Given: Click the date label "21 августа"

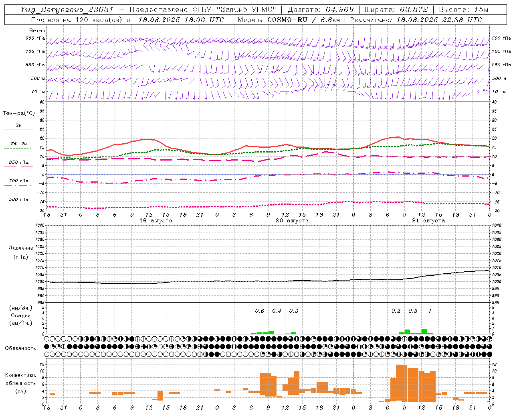Looking at the screenshot, I should [428, 221].
